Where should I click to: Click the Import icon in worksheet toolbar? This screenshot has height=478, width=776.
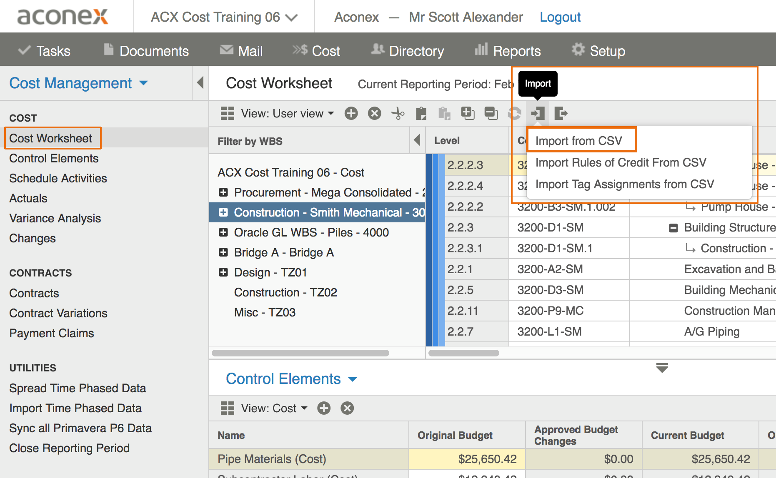point(538,113)
